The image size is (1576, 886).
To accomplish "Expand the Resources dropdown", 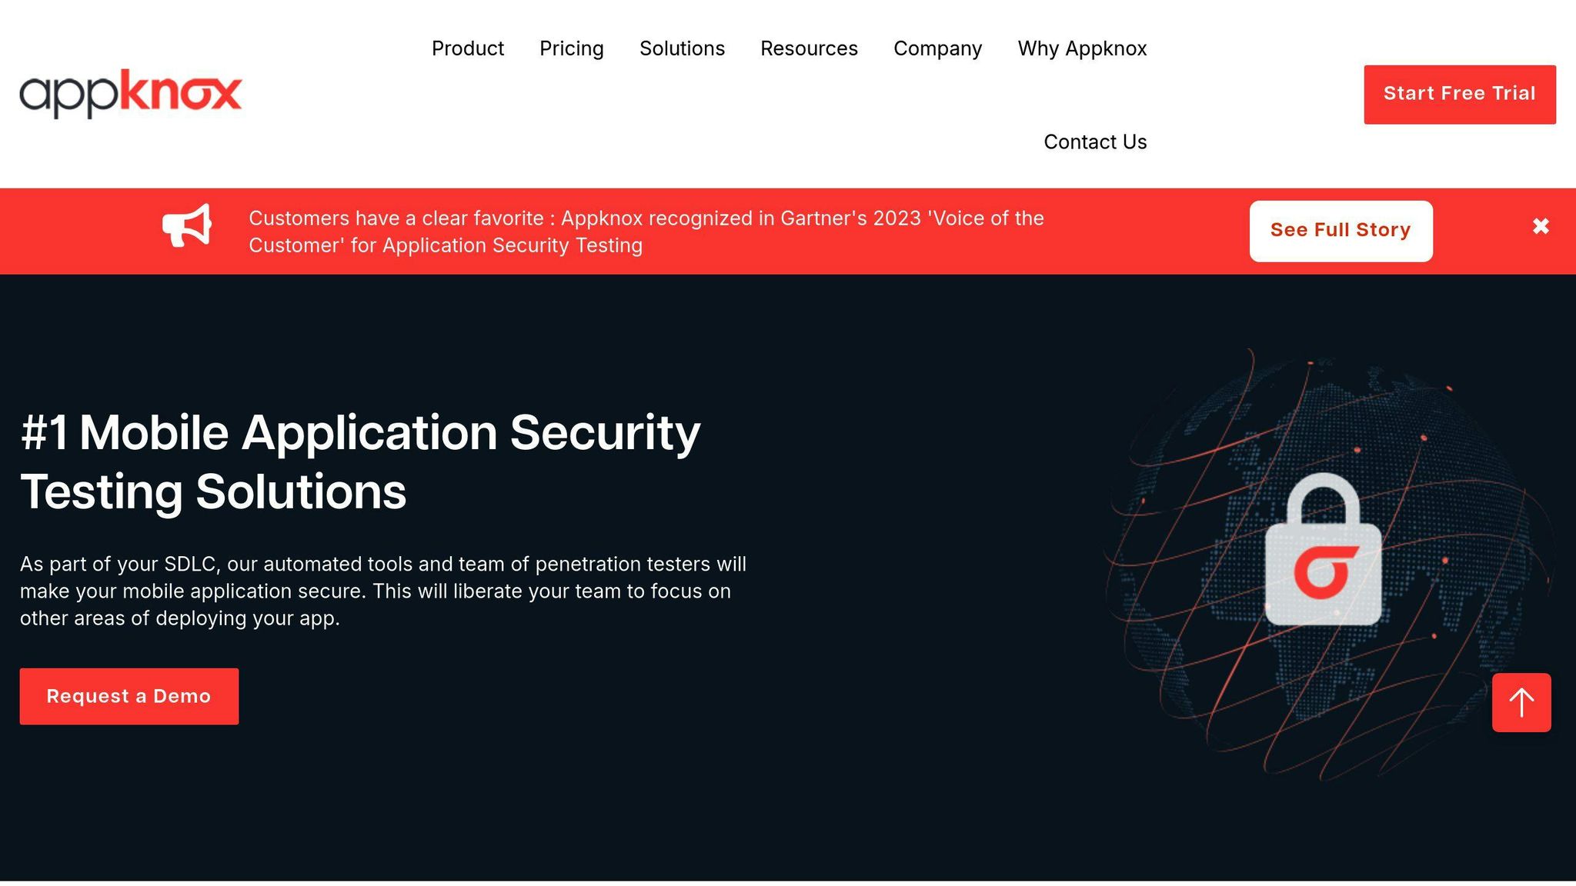I will (809, 48).
